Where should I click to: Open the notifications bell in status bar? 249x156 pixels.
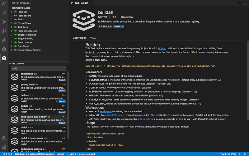tap(245, 154)
